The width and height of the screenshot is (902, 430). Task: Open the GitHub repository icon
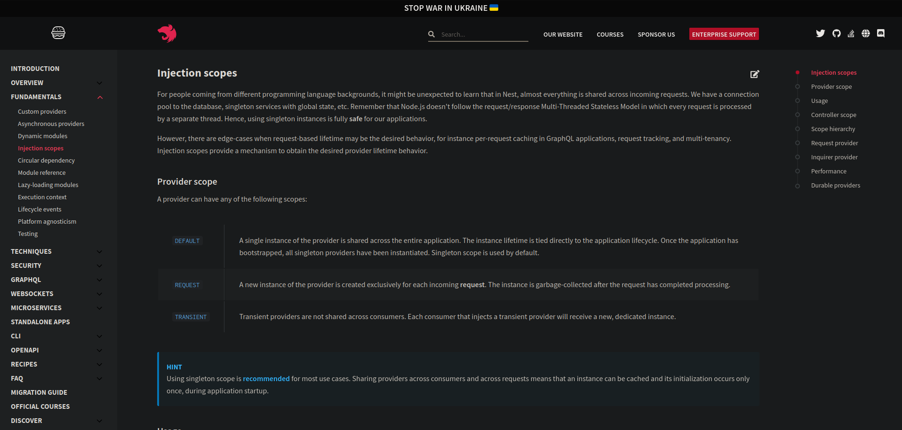tap(836, 33)
